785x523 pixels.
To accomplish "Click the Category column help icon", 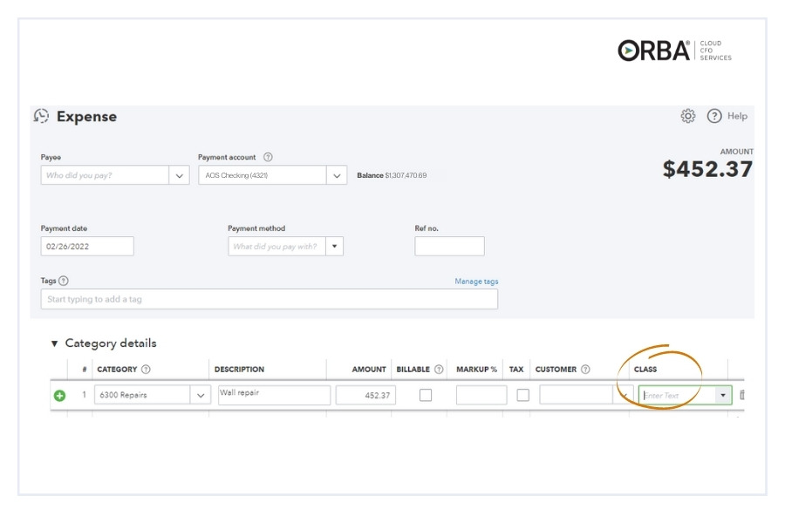I will click(x=146, y=370).
